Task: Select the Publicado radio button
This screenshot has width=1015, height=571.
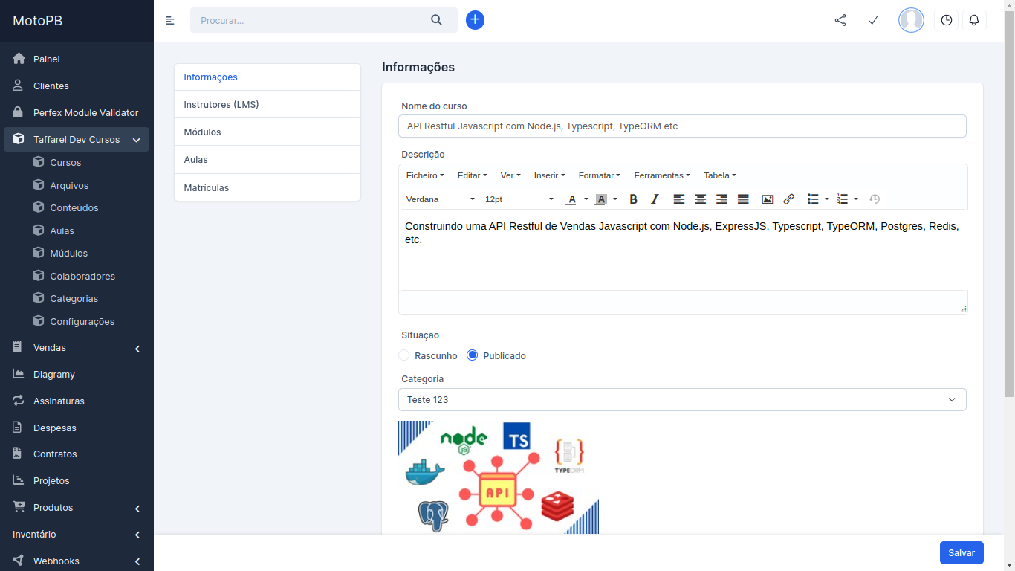Action: tap(473, 355)
